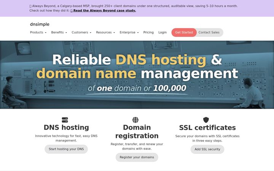Click the Get Started button

click(184, 32)
